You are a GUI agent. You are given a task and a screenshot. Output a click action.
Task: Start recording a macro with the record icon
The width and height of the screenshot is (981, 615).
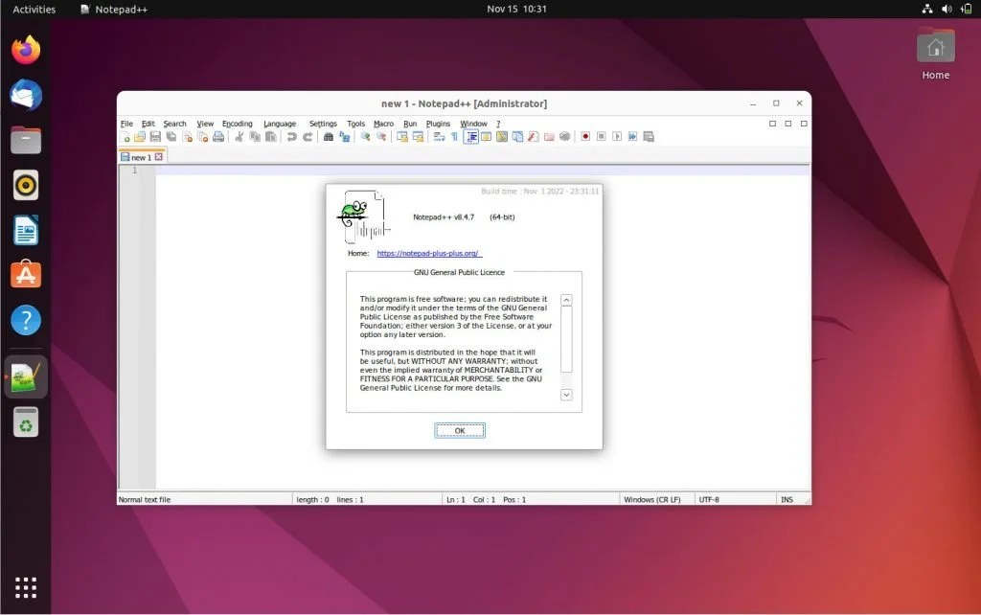coord(585,136)
